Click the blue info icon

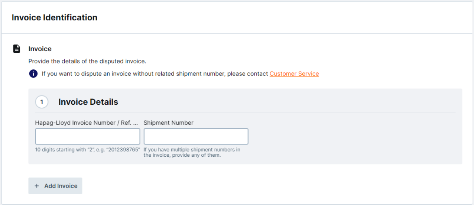[33, 74]
